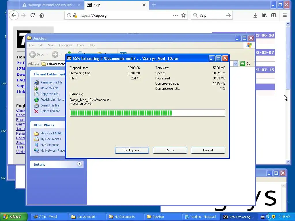Open VM2.COLLABNET folder in Other Places

tap(52, 133)
